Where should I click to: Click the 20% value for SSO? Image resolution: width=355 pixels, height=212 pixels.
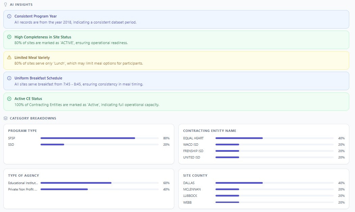click(x=167, y=145)
